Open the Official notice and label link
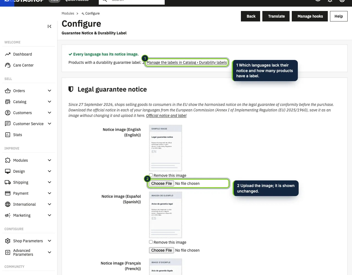352x275 pixels. tap(166, 116)
